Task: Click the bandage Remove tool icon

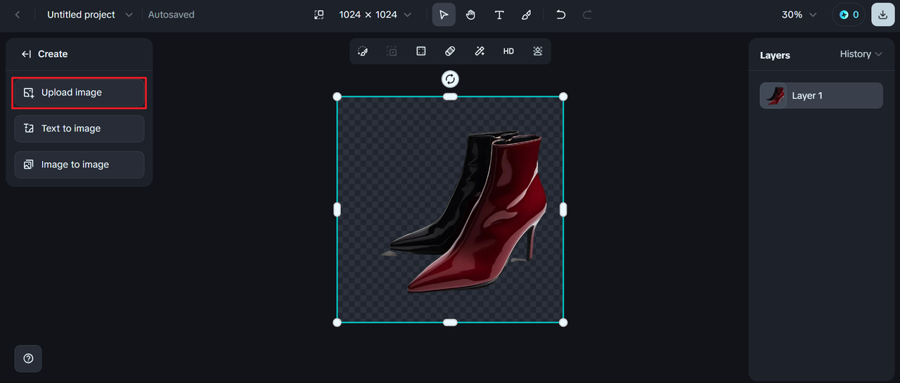Action: (x=450, y=51)
